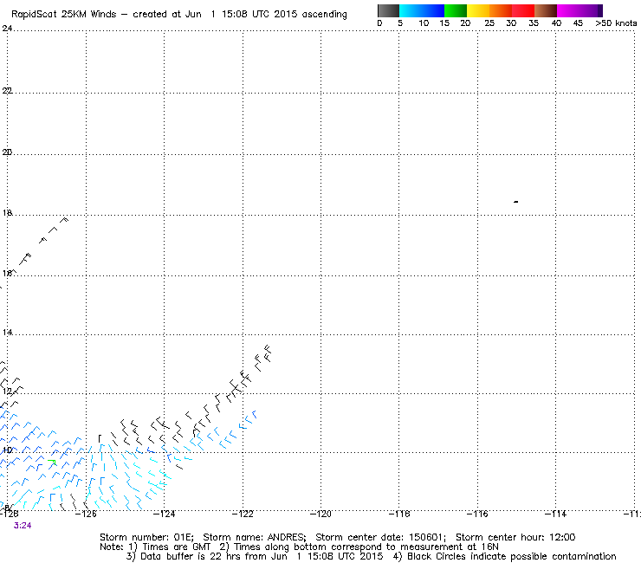Click the green 15-20 knots legend segment
Viewport: 641px width, 563px height.
[x=456, y=10]
